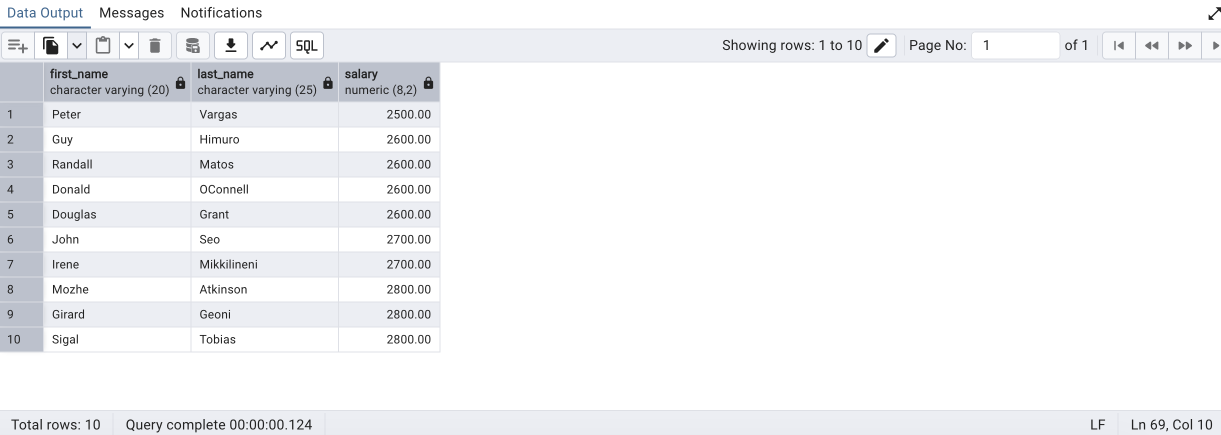Click the Page No input field
This screenshot has height=435, width=1221.
pyautogui.click(x=1015, y=45)
